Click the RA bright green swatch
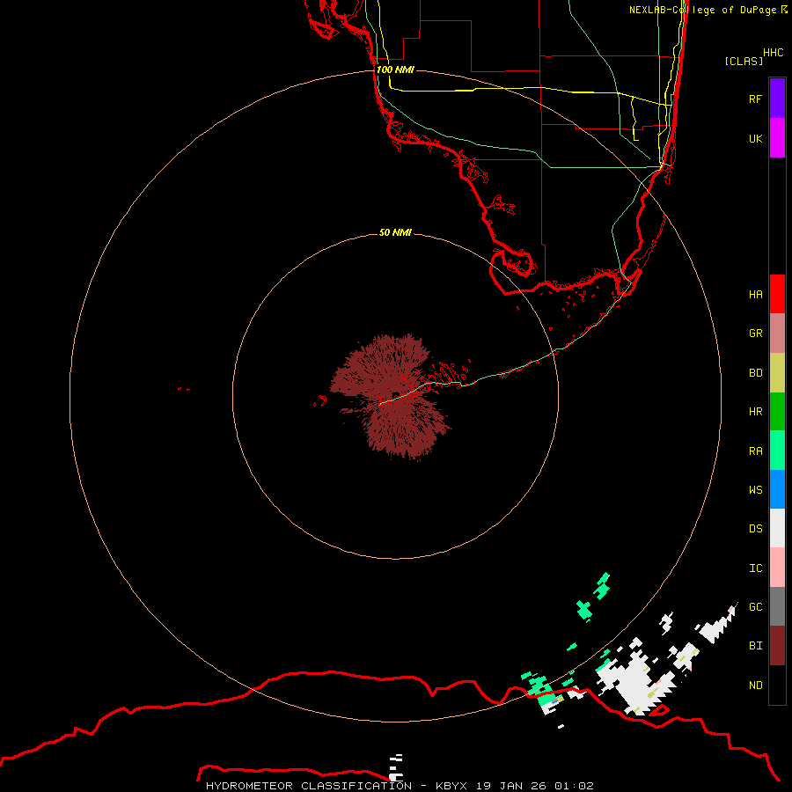Viewport: 792px width, 792px height. (777, 451)
